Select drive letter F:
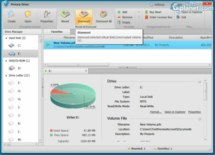The image size is (215, 155). click(x=21, y=83)
